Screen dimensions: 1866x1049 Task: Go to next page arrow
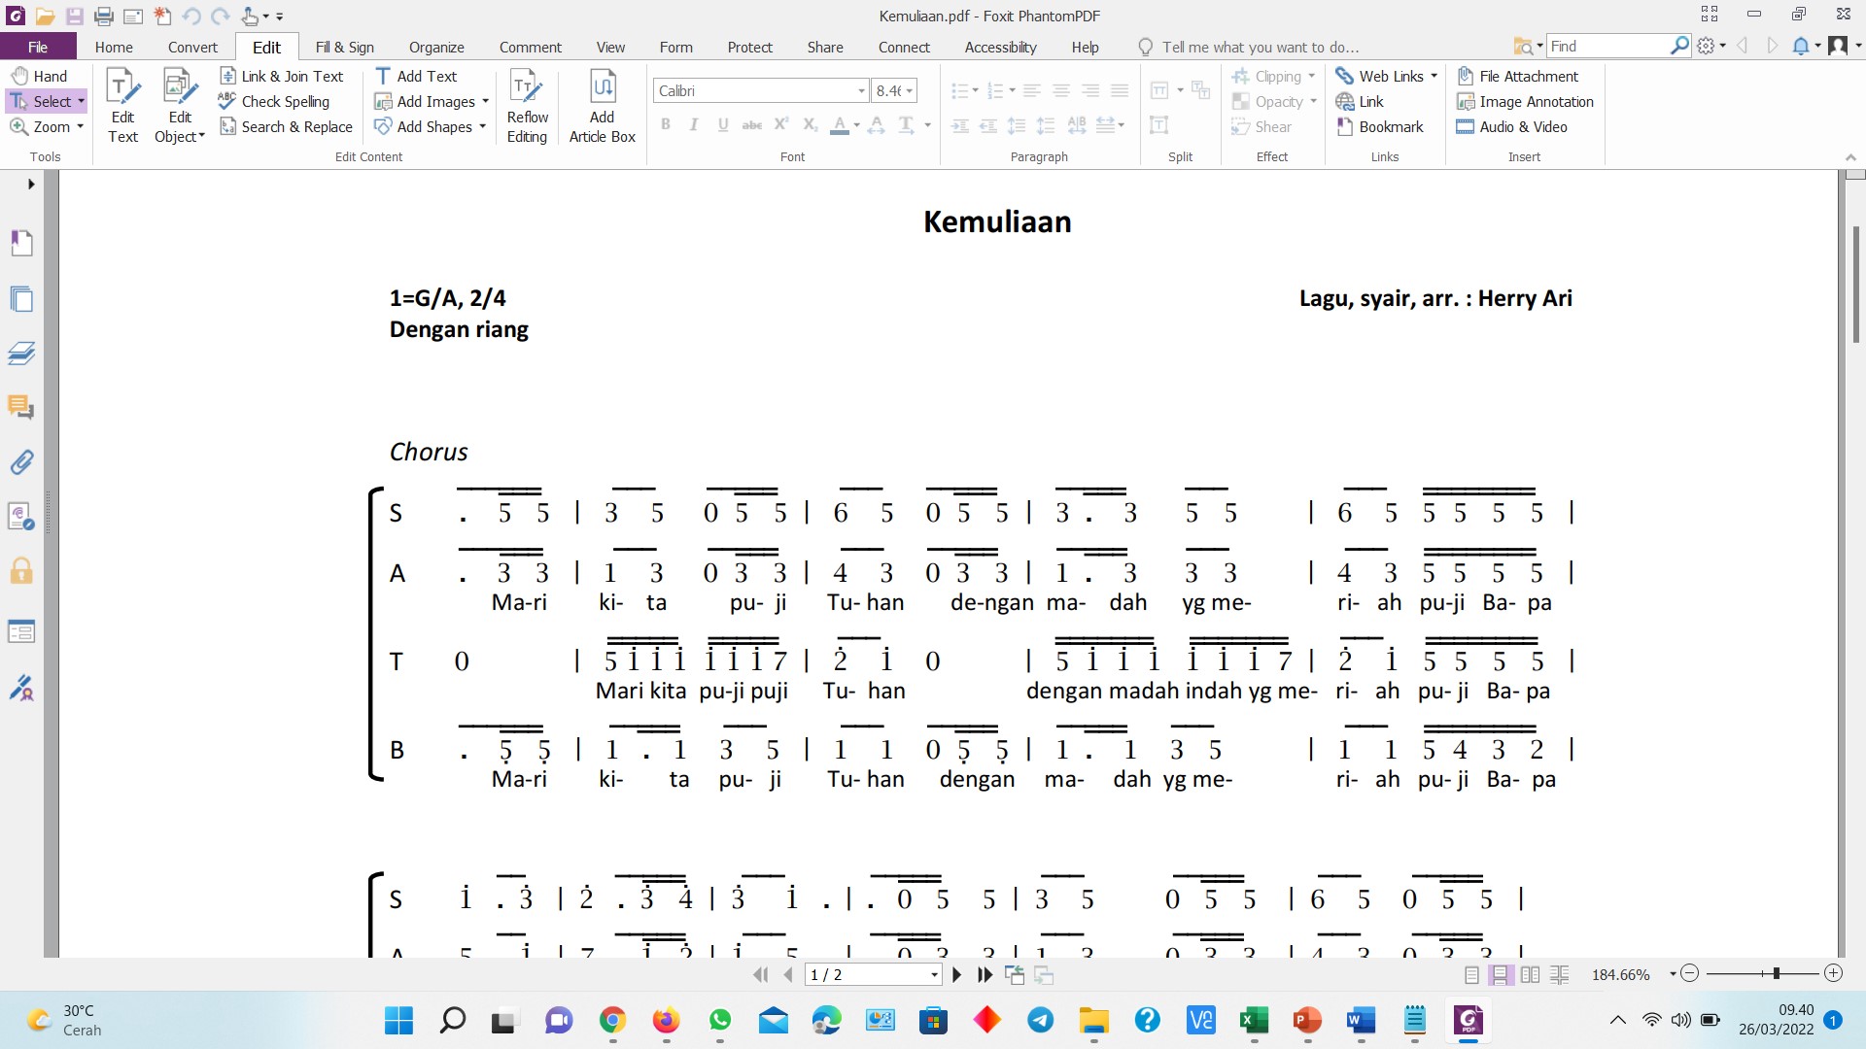click(x=957, y=974)
